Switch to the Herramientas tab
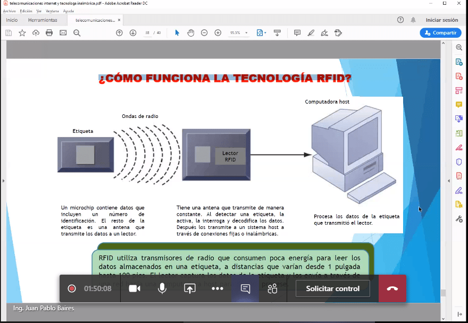Image resolution: width=468 pixels, height=323 pixels. pyautogui.click(x=43, y=20)
